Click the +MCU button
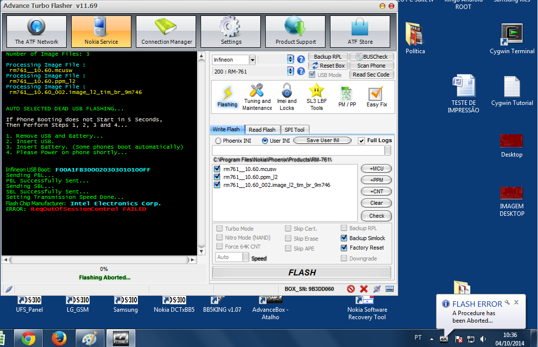The width and height of the screenshot is (538, 347). (x=376, y=169)
